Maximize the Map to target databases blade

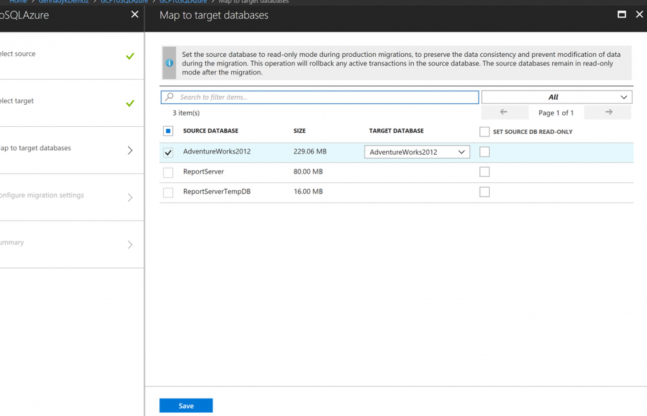621,14
